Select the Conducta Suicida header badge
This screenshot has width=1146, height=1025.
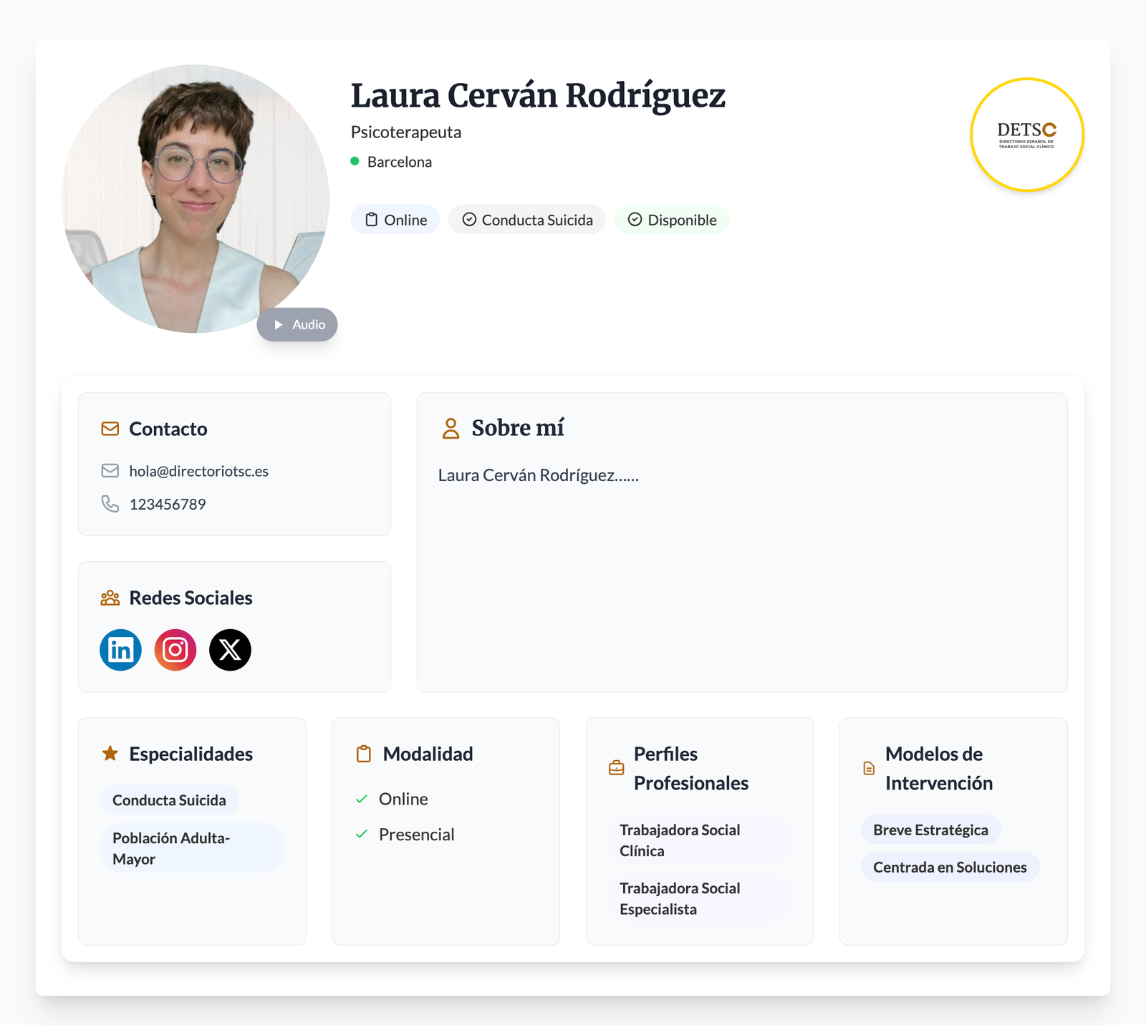(x=527, y=220)
